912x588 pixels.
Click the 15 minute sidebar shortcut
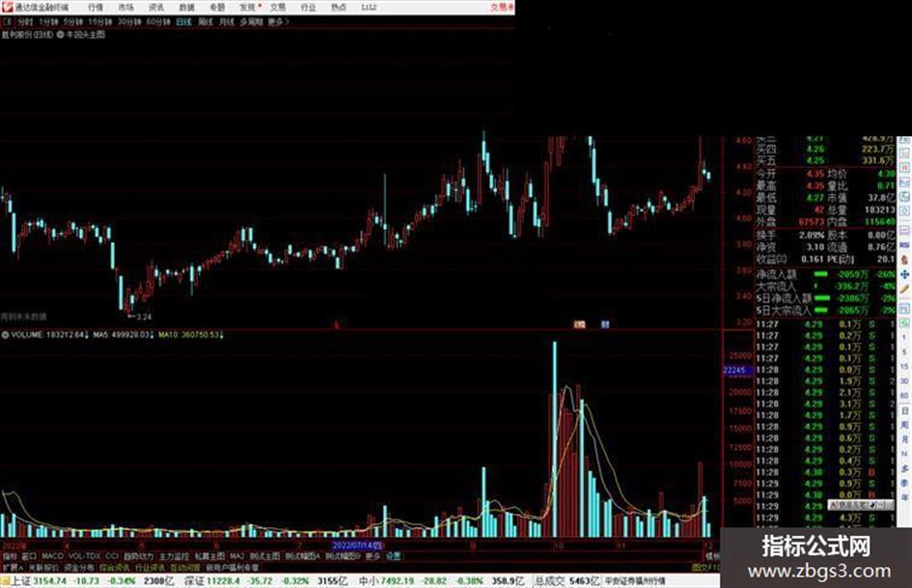(904, 367)
